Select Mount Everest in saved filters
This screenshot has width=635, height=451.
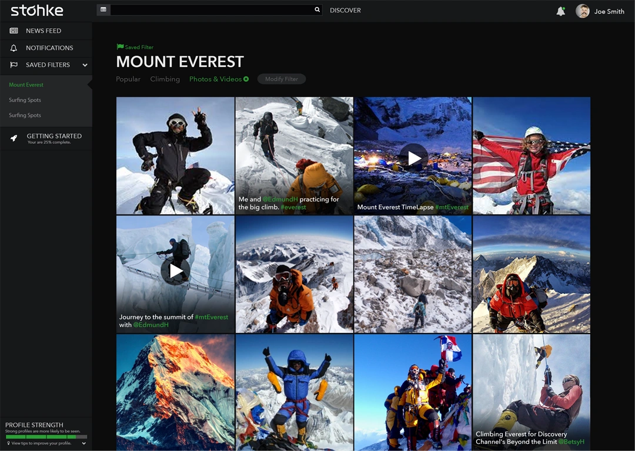click(x=26, y=85)
